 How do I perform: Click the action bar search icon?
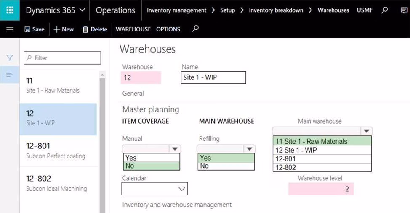[x=195, y=29]
